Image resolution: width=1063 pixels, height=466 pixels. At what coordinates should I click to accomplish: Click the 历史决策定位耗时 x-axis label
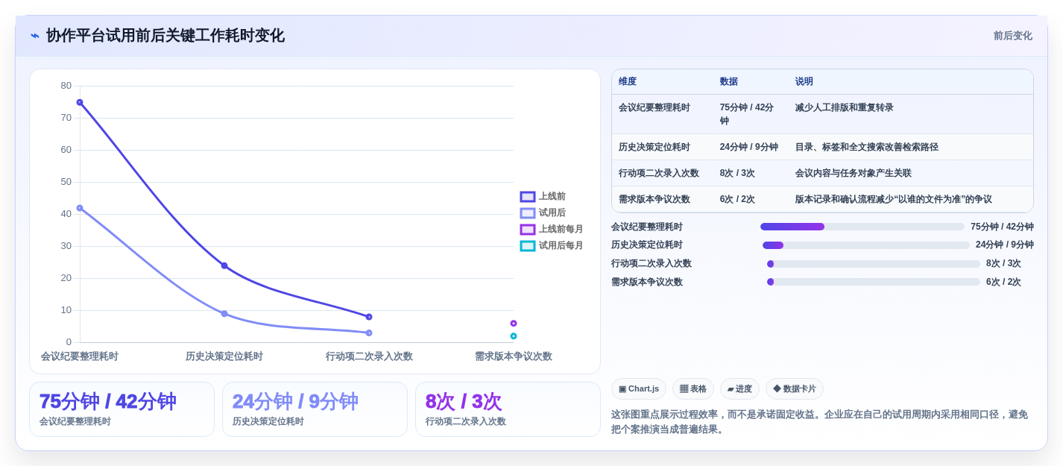pyautogui.click(x=224, y=356)
